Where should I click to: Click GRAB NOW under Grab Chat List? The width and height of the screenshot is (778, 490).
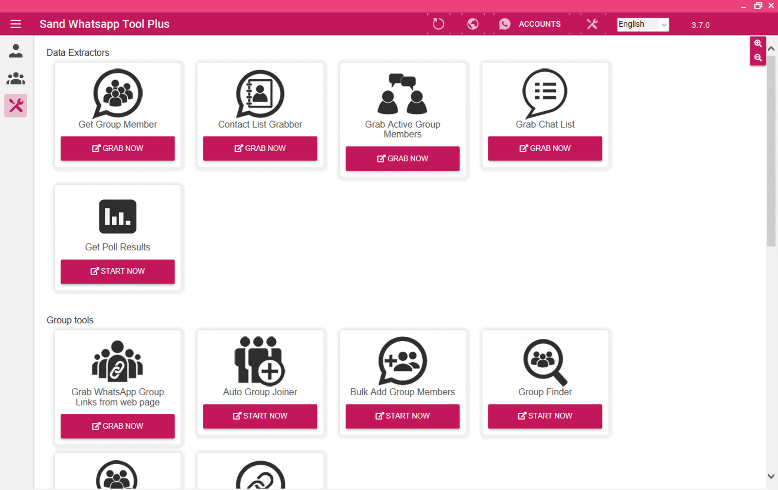click(x=545, y=148)
